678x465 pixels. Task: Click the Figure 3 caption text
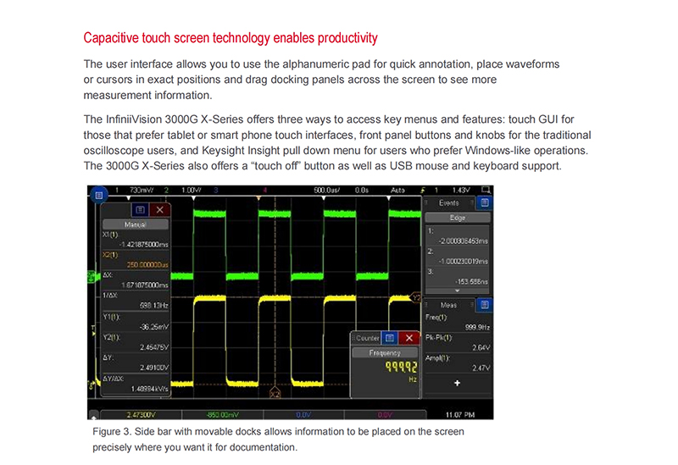click(x=278, y=440)
